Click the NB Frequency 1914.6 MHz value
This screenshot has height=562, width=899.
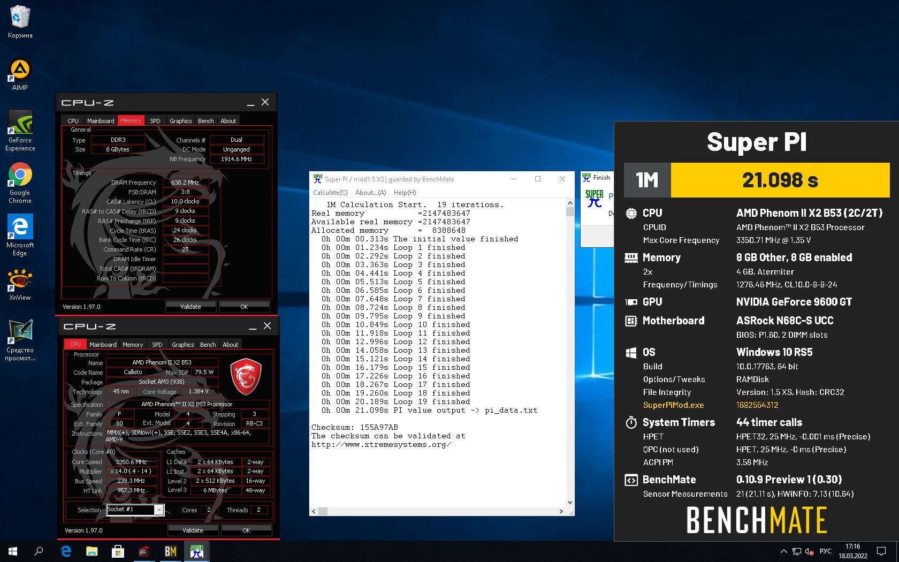[237, 159]
